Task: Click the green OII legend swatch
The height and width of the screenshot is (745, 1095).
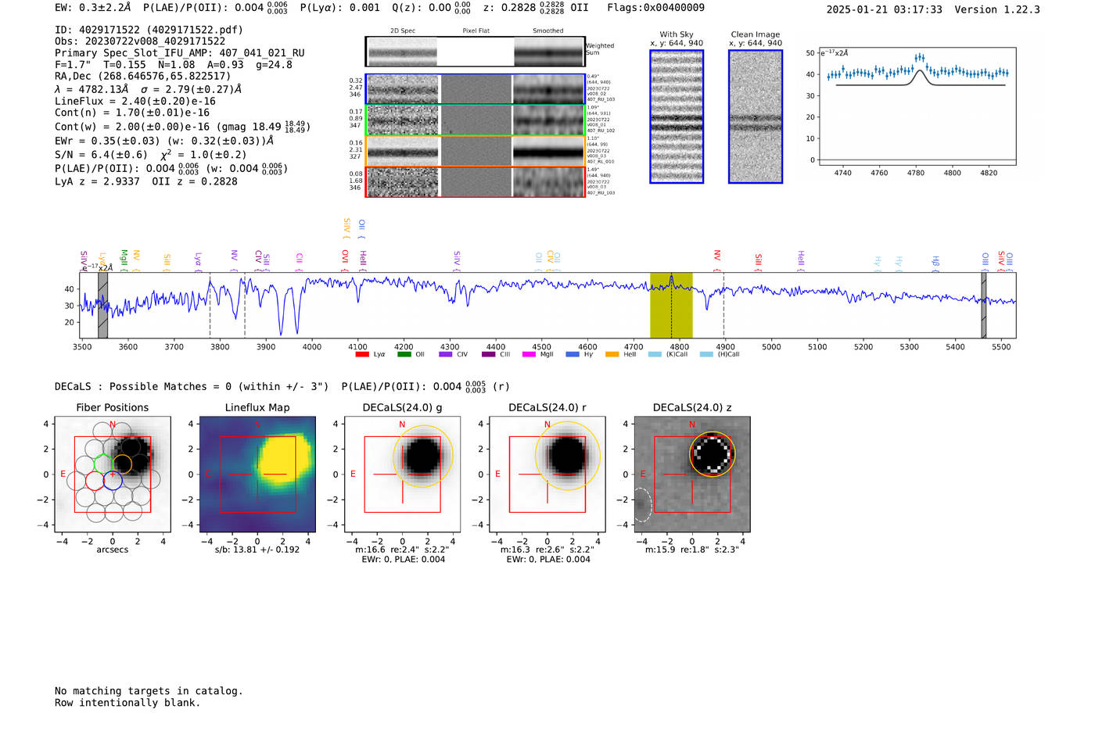Action: (404, 355)
